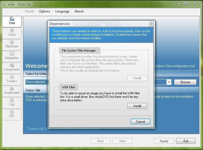Viewport: 203px width, 150px height.
Task: Open the Options menu
Action: pos(45,11)
